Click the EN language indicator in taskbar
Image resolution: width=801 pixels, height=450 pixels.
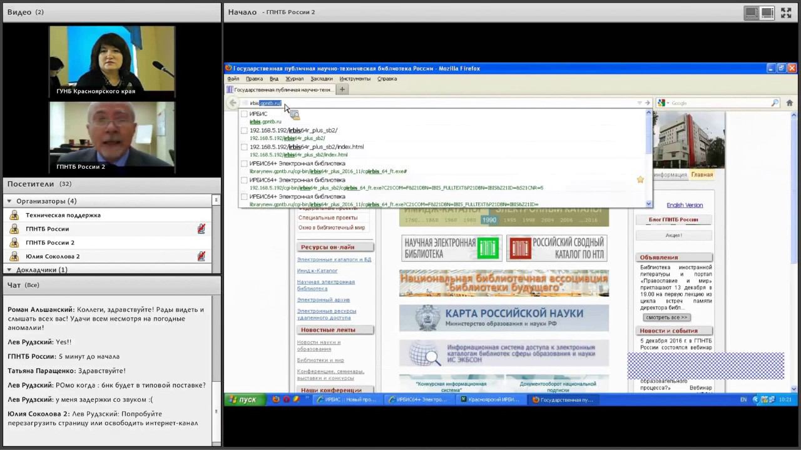pos(743,399)
